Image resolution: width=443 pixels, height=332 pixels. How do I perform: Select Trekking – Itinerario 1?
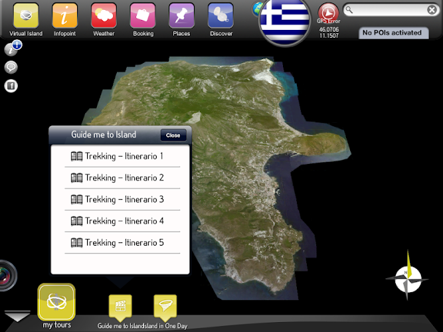click(122, 156)
